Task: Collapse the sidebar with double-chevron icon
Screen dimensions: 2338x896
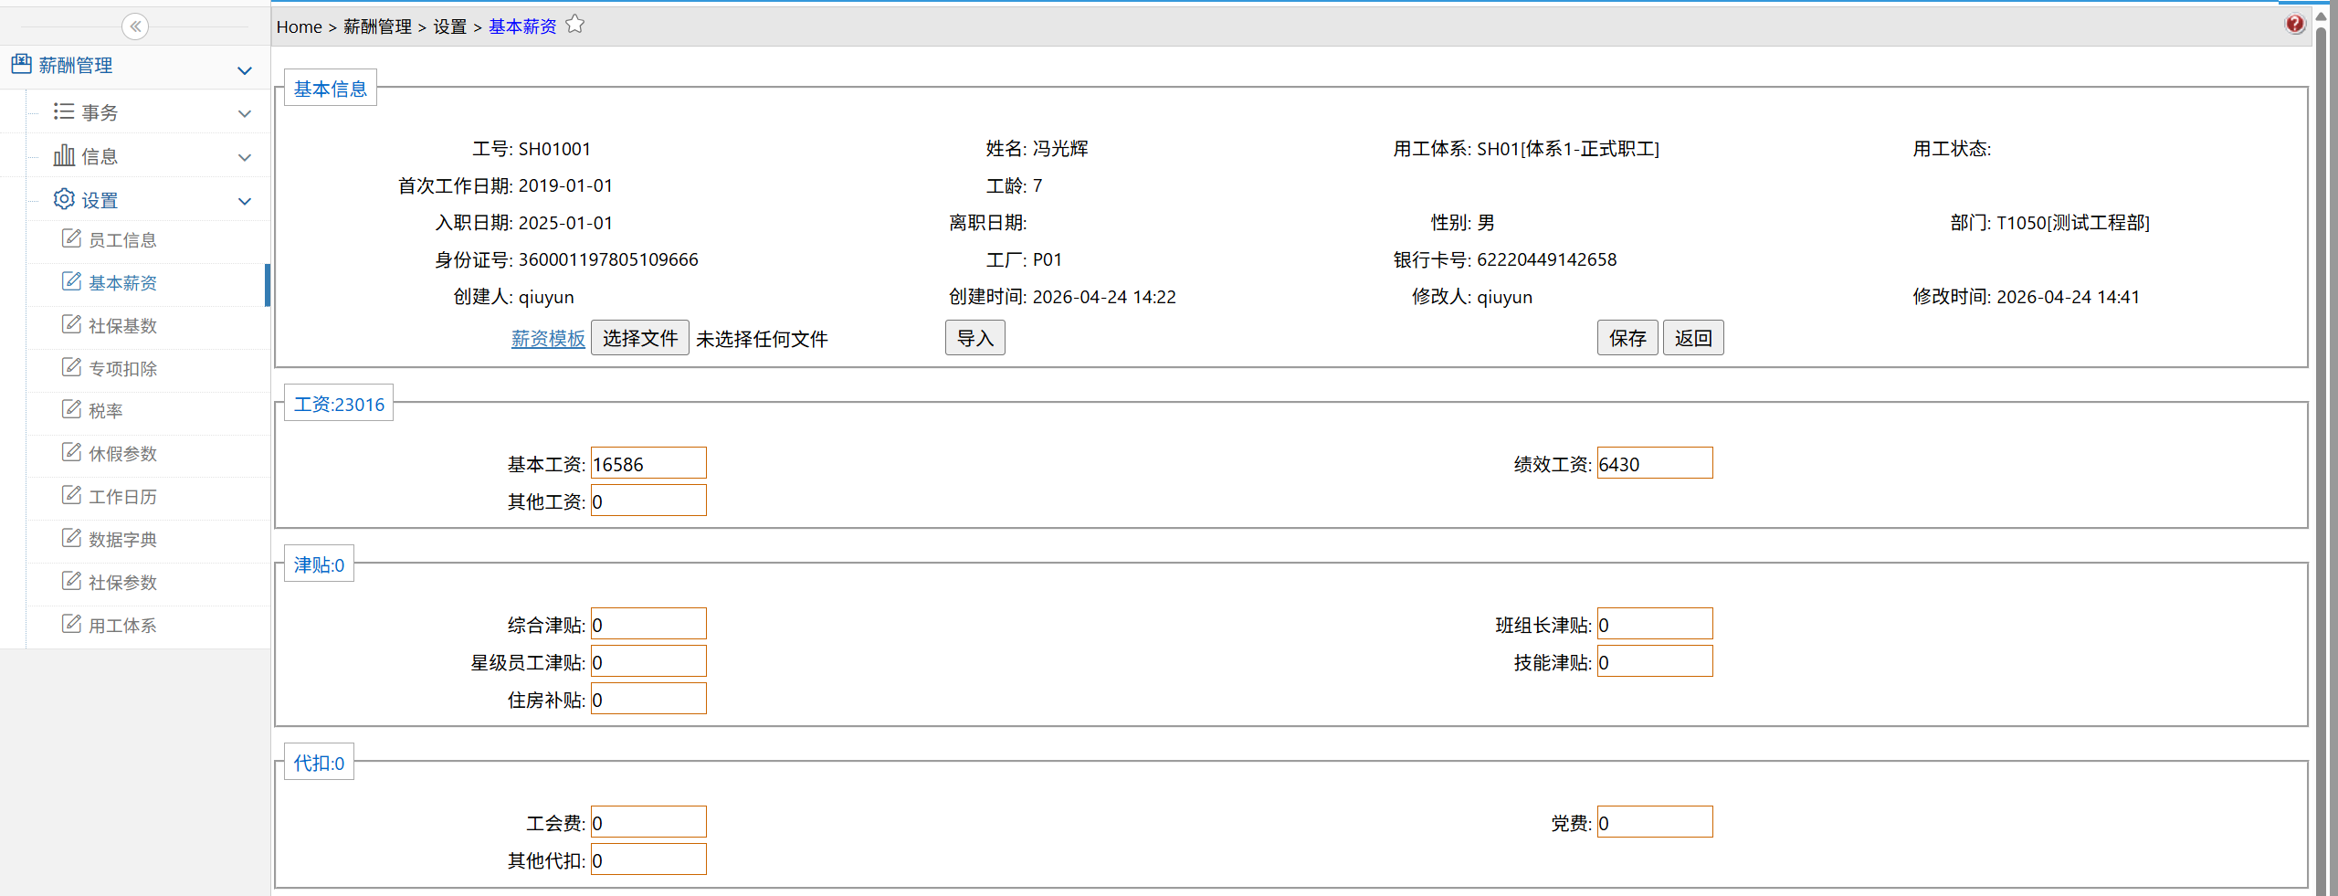Action: pos(135,26)
